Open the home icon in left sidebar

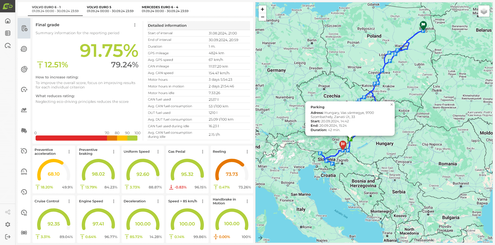(x=8, y=21)
